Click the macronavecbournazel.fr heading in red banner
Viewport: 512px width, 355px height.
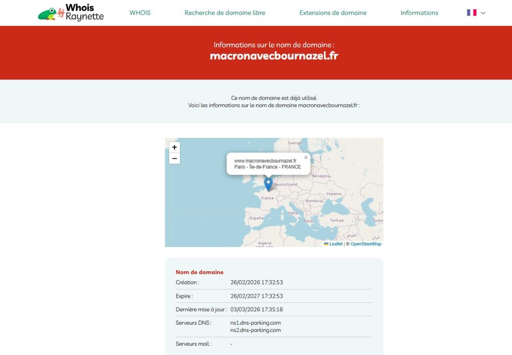coord(274,56)
